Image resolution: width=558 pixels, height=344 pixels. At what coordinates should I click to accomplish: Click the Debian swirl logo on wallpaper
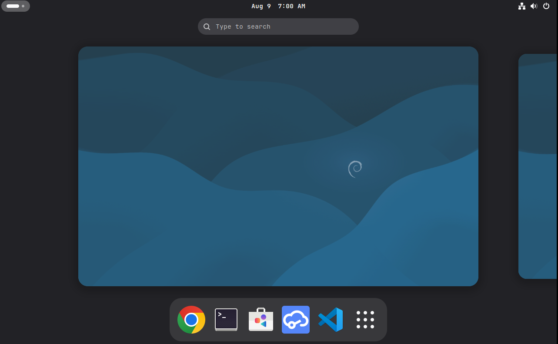coord(355,169)
